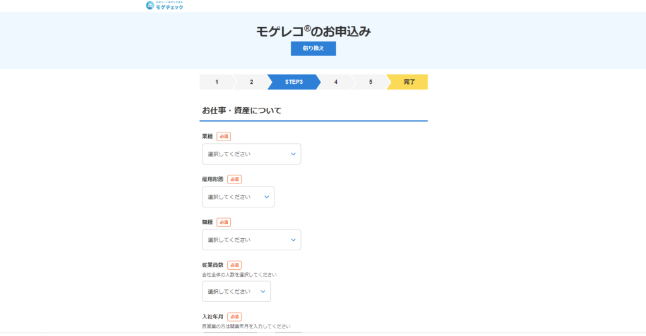Click the 必須 badge next to 入社年月
This screenshot has width=646, height=336.
235,316
